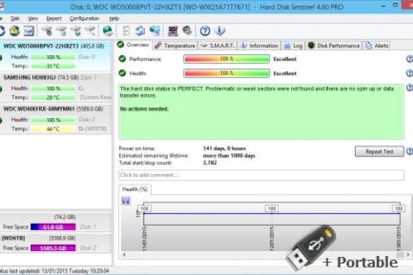Open the Disk menu
The width and height of the screenshot is (413, 275).
15,18
